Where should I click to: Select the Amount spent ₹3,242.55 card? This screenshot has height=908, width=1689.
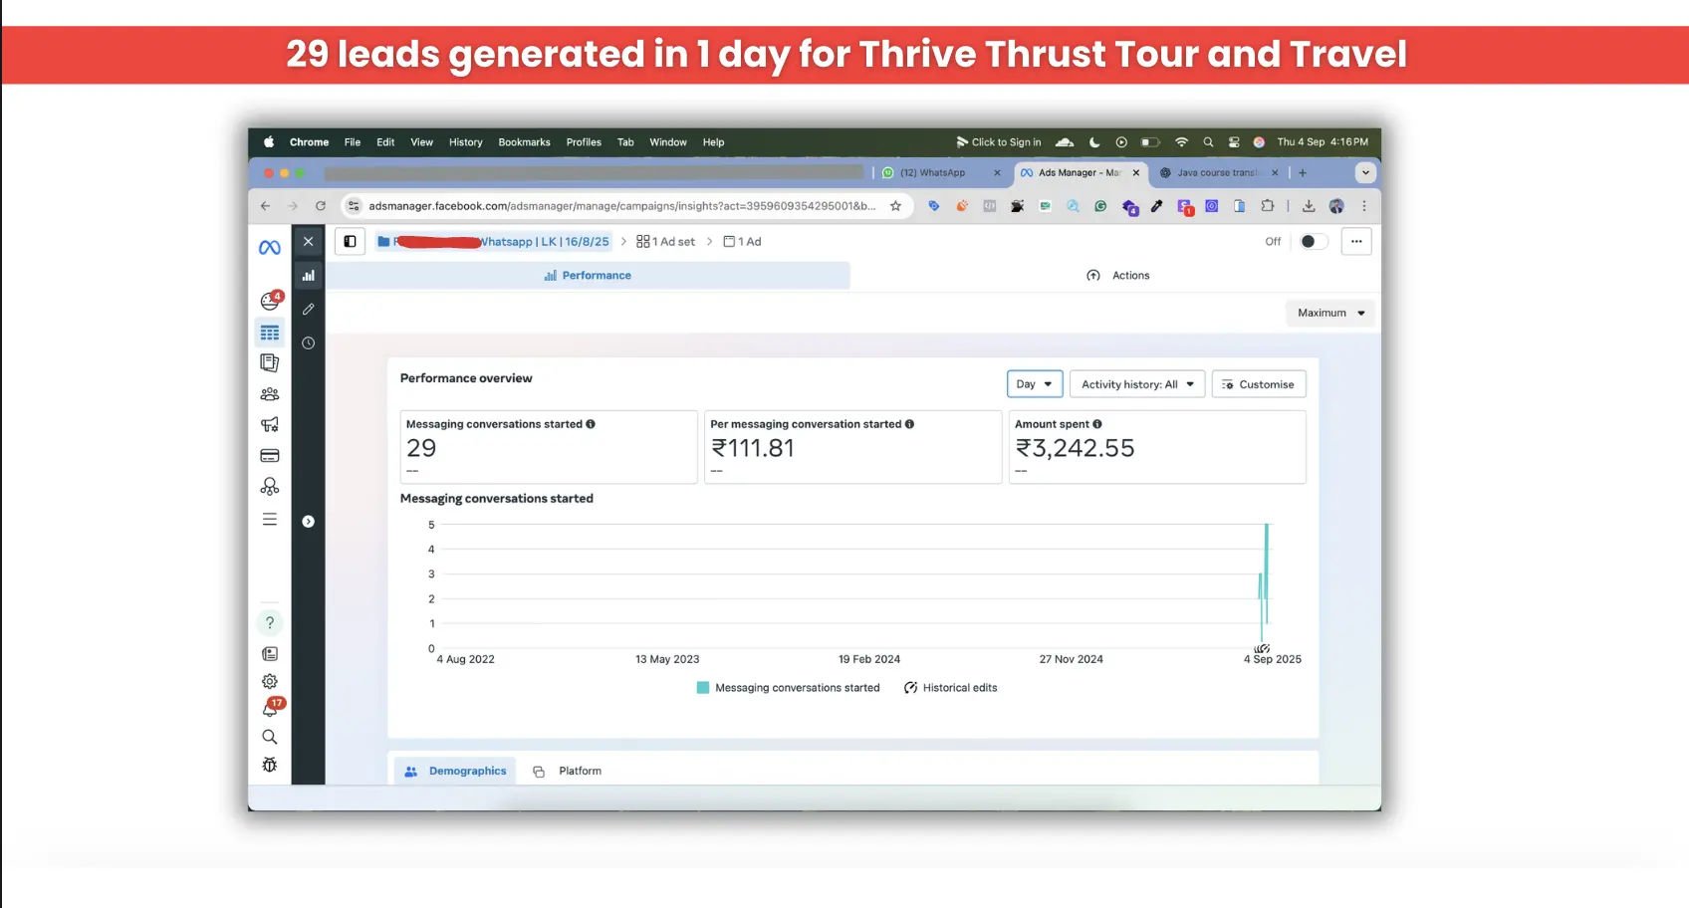tap(1157, 447)
